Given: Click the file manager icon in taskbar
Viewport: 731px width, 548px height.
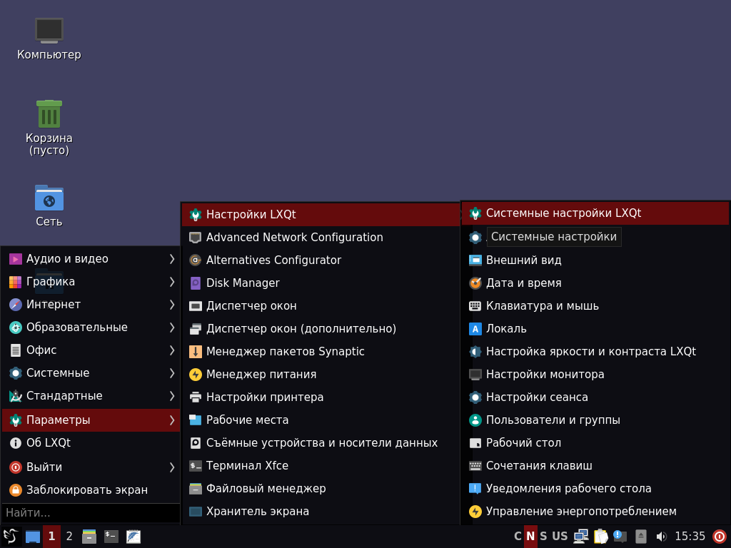Looking at the screenshot, I should (x=89, y=537).
